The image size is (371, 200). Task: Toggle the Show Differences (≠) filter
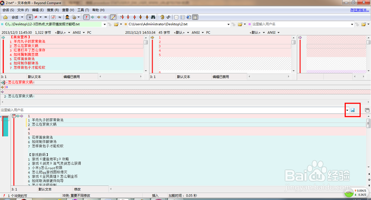[x=36, y=17]
